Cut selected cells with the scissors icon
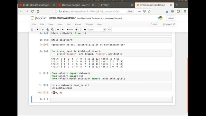This screenshot has width=206, height=116. pyautogui.click(x=43, y=30)
